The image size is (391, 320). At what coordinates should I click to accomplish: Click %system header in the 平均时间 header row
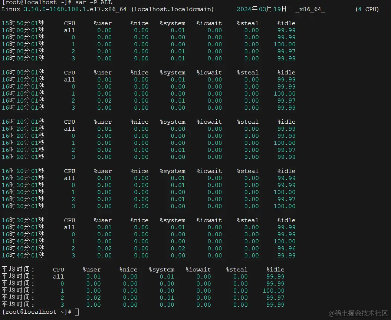tap(162, 270)
